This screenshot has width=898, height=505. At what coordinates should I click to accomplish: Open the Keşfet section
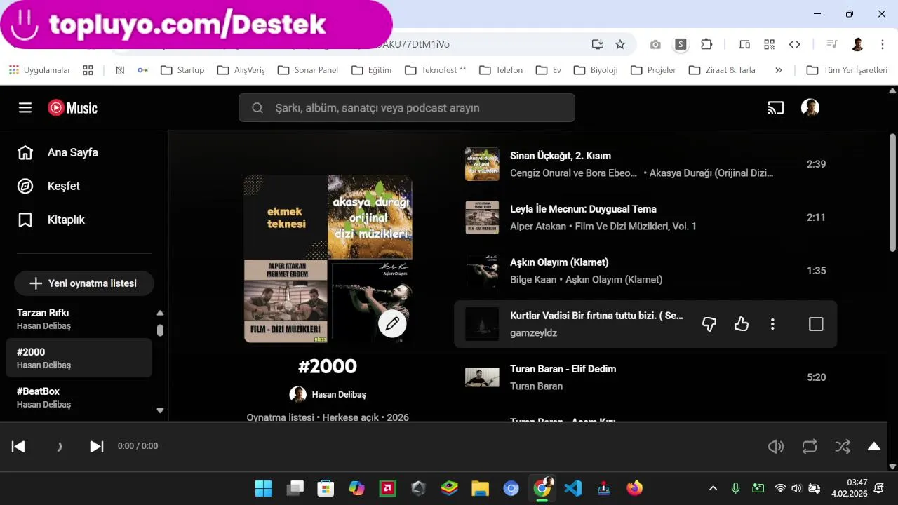coord(64,186)
